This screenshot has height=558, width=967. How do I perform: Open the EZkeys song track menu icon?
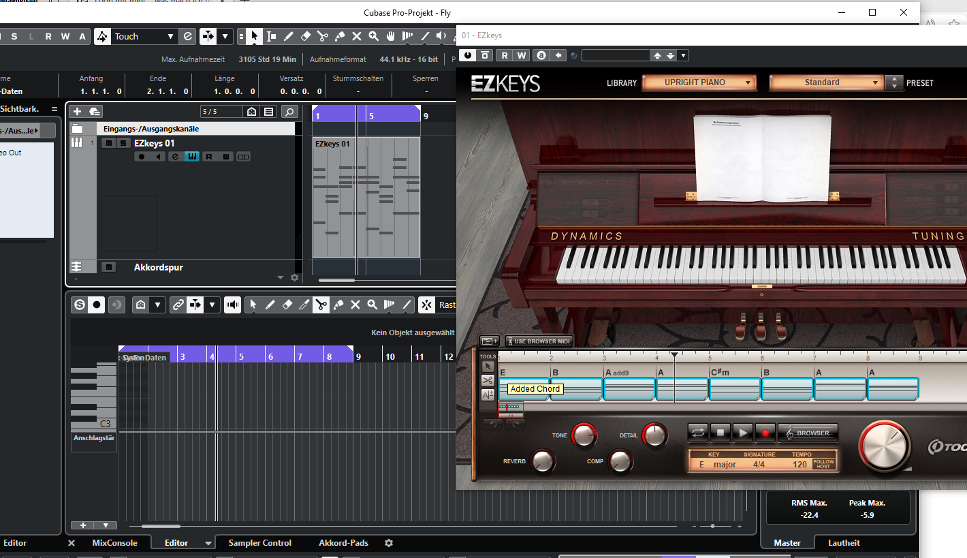(490, 341)
